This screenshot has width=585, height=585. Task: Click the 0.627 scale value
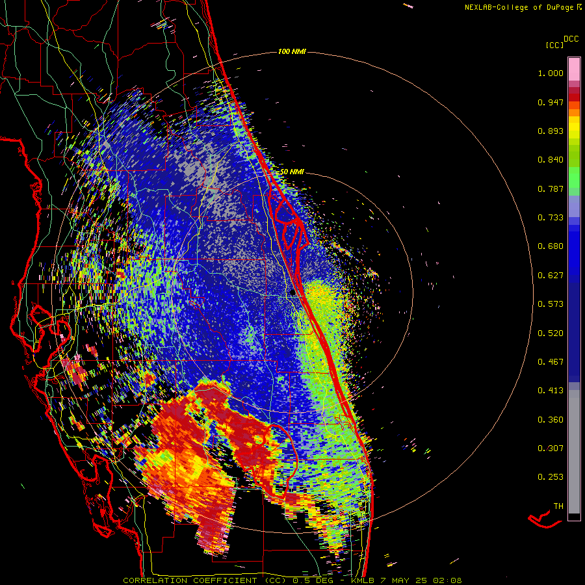tap(551, 276)
